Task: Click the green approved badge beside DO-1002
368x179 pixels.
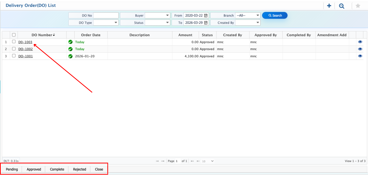Action: coord(70,49)
